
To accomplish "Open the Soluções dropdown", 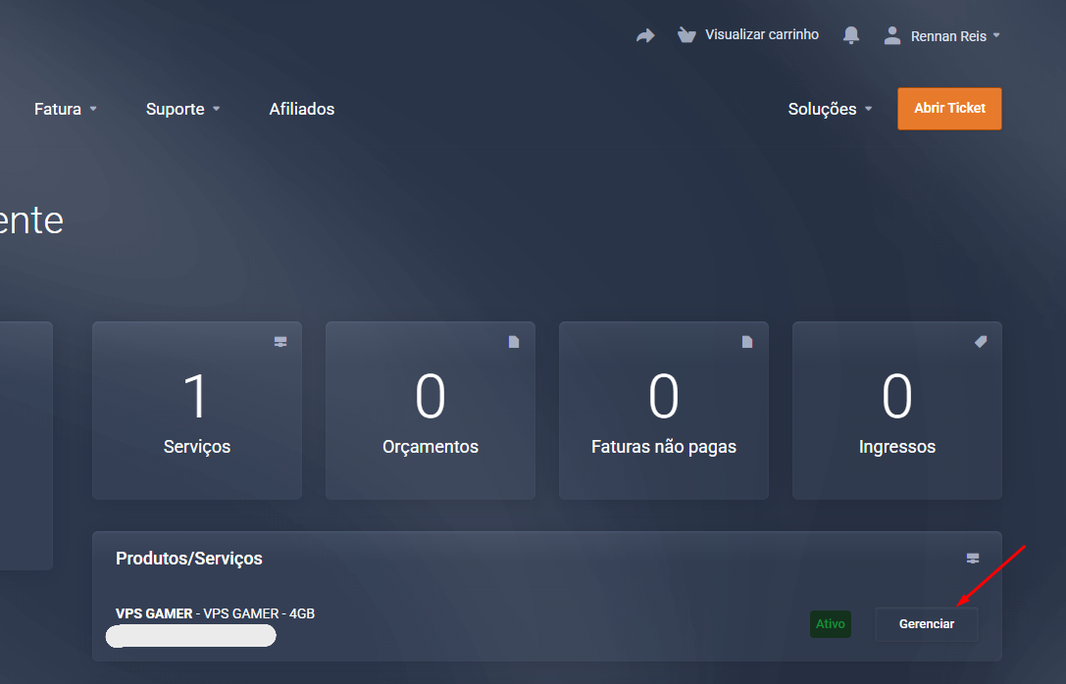I will (830, 109).
